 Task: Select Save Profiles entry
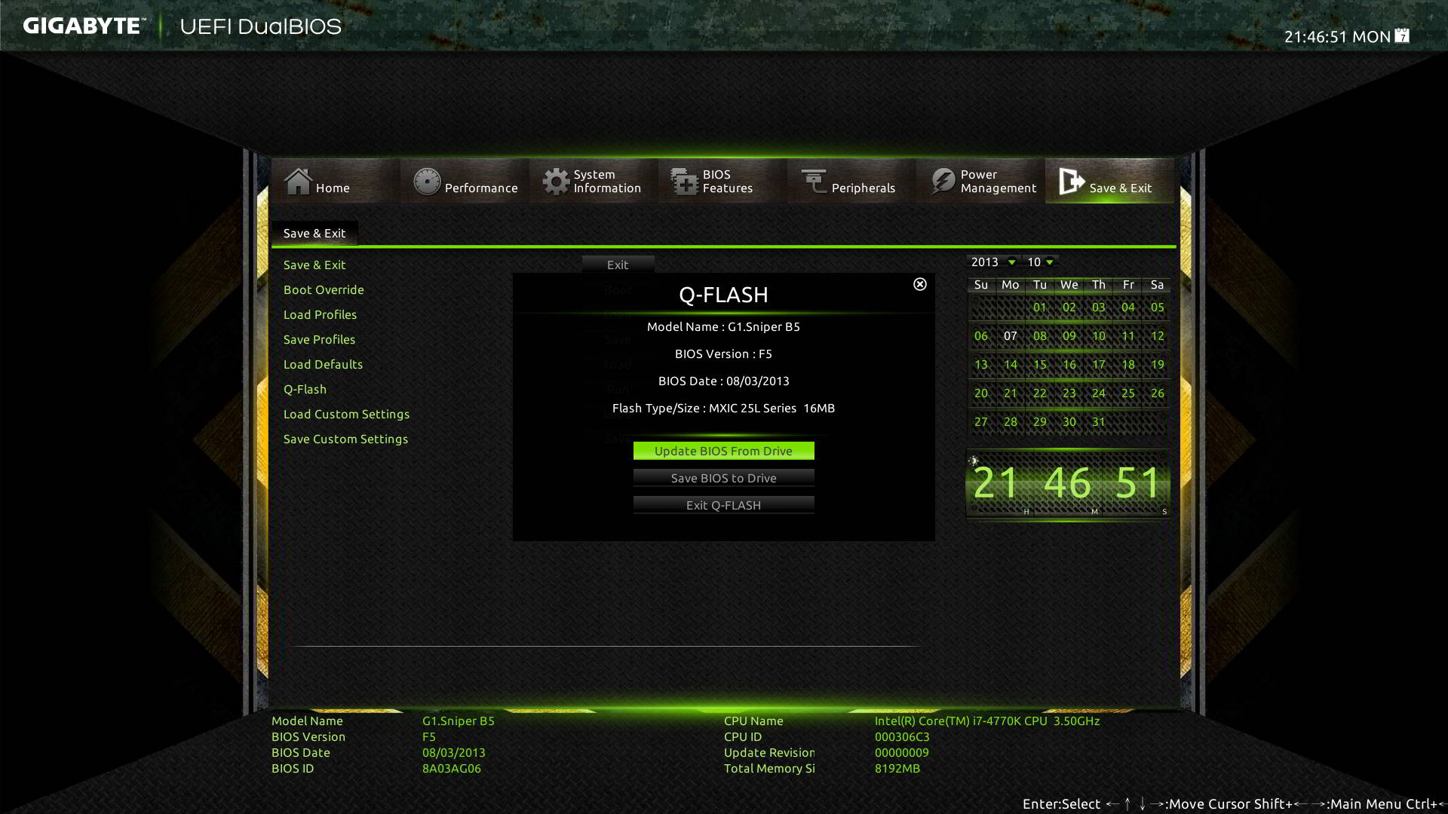coord(319,339)
